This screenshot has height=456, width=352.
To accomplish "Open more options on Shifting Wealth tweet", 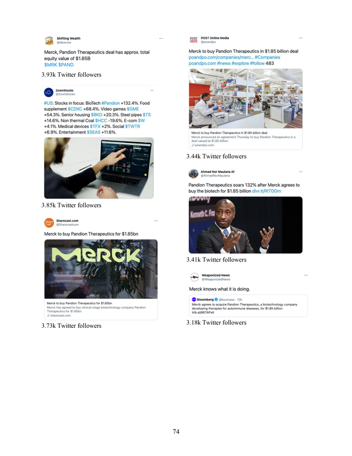I will tap(161, 39).
